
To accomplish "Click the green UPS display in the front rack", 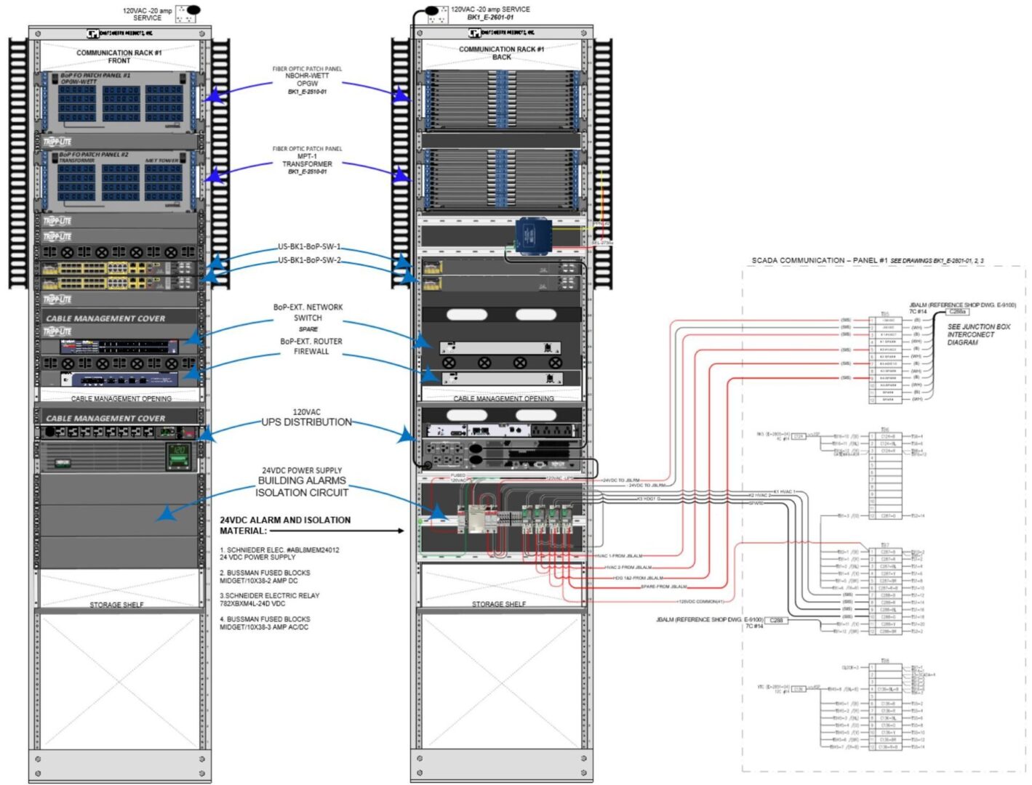I will click(x=178, y=457).
